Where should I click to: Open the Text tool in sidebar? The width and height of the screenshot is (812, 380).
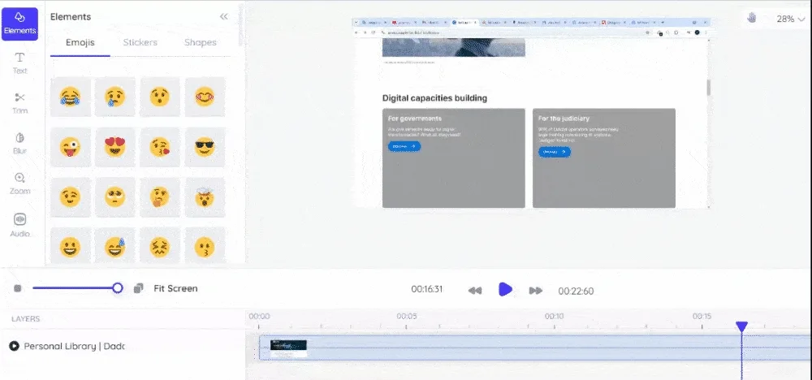20,63
